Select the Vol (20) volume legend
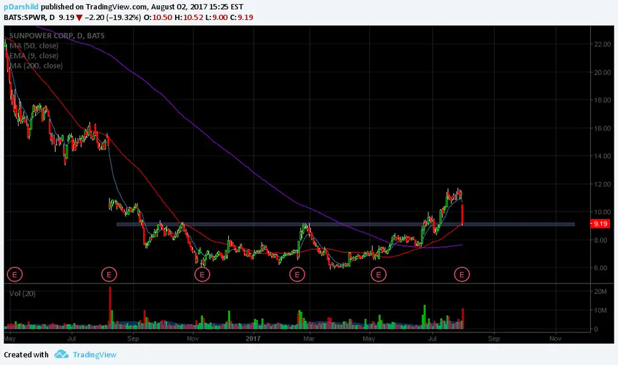The image size is (618, 365). pos(23,293)
